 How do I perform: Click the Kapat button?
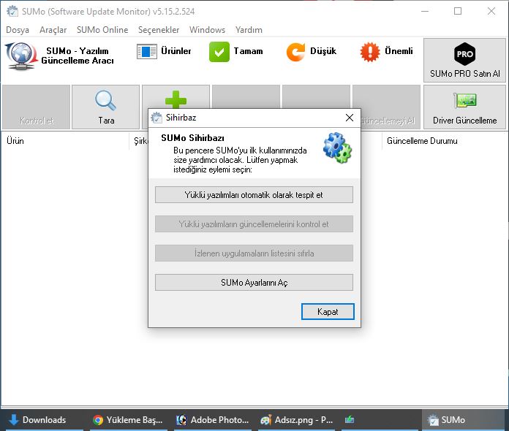[328, 311]
